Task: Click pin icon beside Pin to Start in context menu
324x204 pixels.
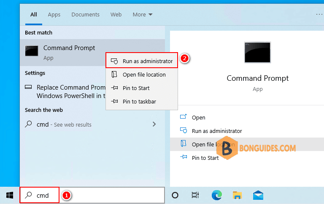Action: [x=114, y=88]
